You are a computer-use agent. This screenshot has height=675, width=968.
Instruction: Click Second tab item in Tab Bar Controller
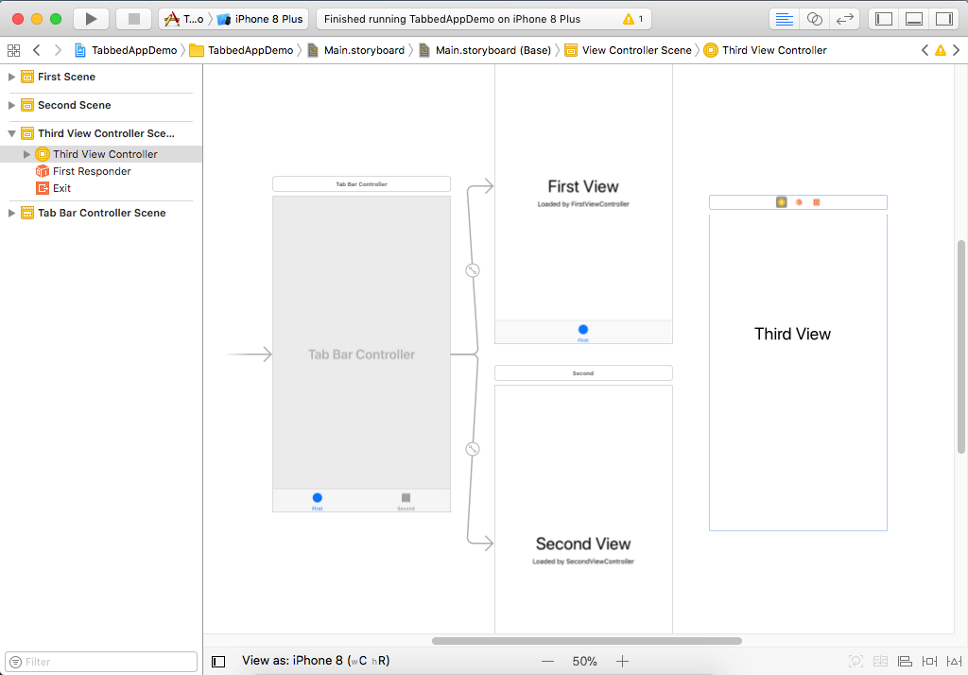pyautogui.click(x=406, y=501)
